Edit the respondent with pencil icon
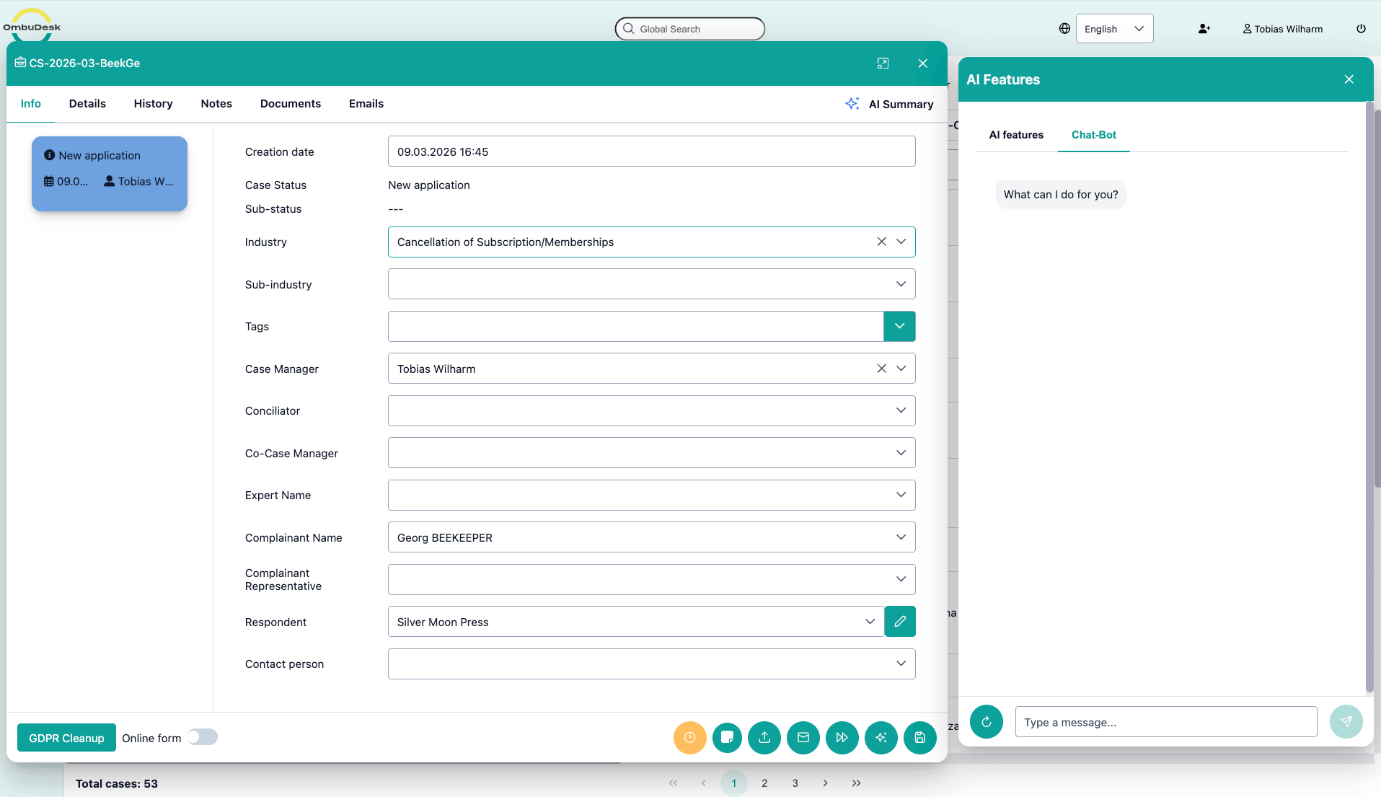The image size is (1381, 797). tap(900, 622)
